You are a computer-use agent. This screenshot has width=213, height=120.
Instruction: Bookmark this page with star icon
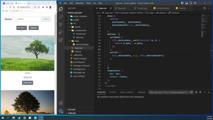pos(39,7)
